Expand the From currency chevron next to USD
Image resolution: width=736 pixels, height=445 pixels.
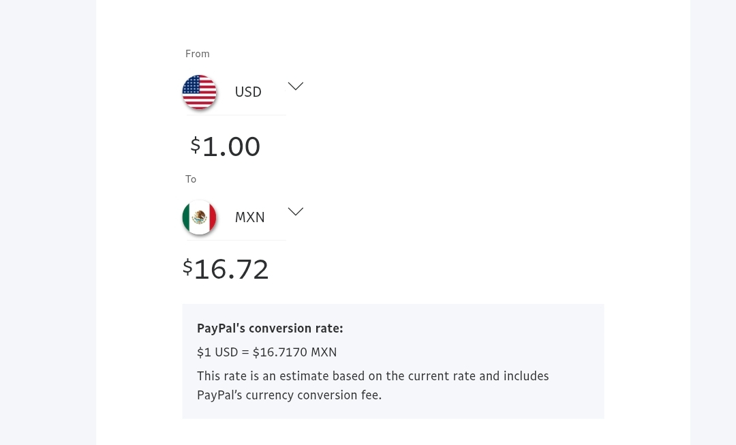pyautogui.click(x=295, y=87)
